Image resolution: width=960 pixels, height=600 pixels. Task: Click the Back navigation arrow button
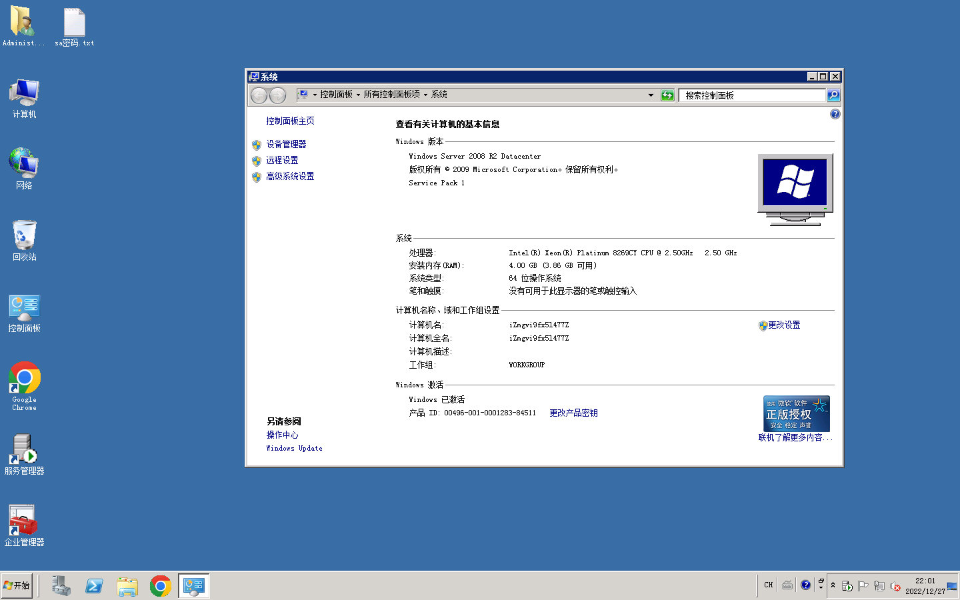click(259, 95)
